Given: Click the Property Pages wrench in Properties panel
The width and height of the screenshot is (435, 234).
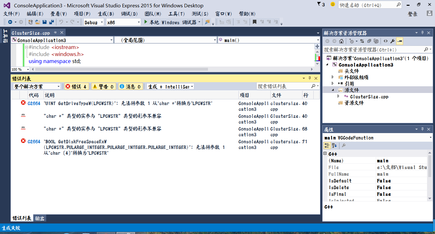Looking at the screenshot, I should [x=344, y=145].
